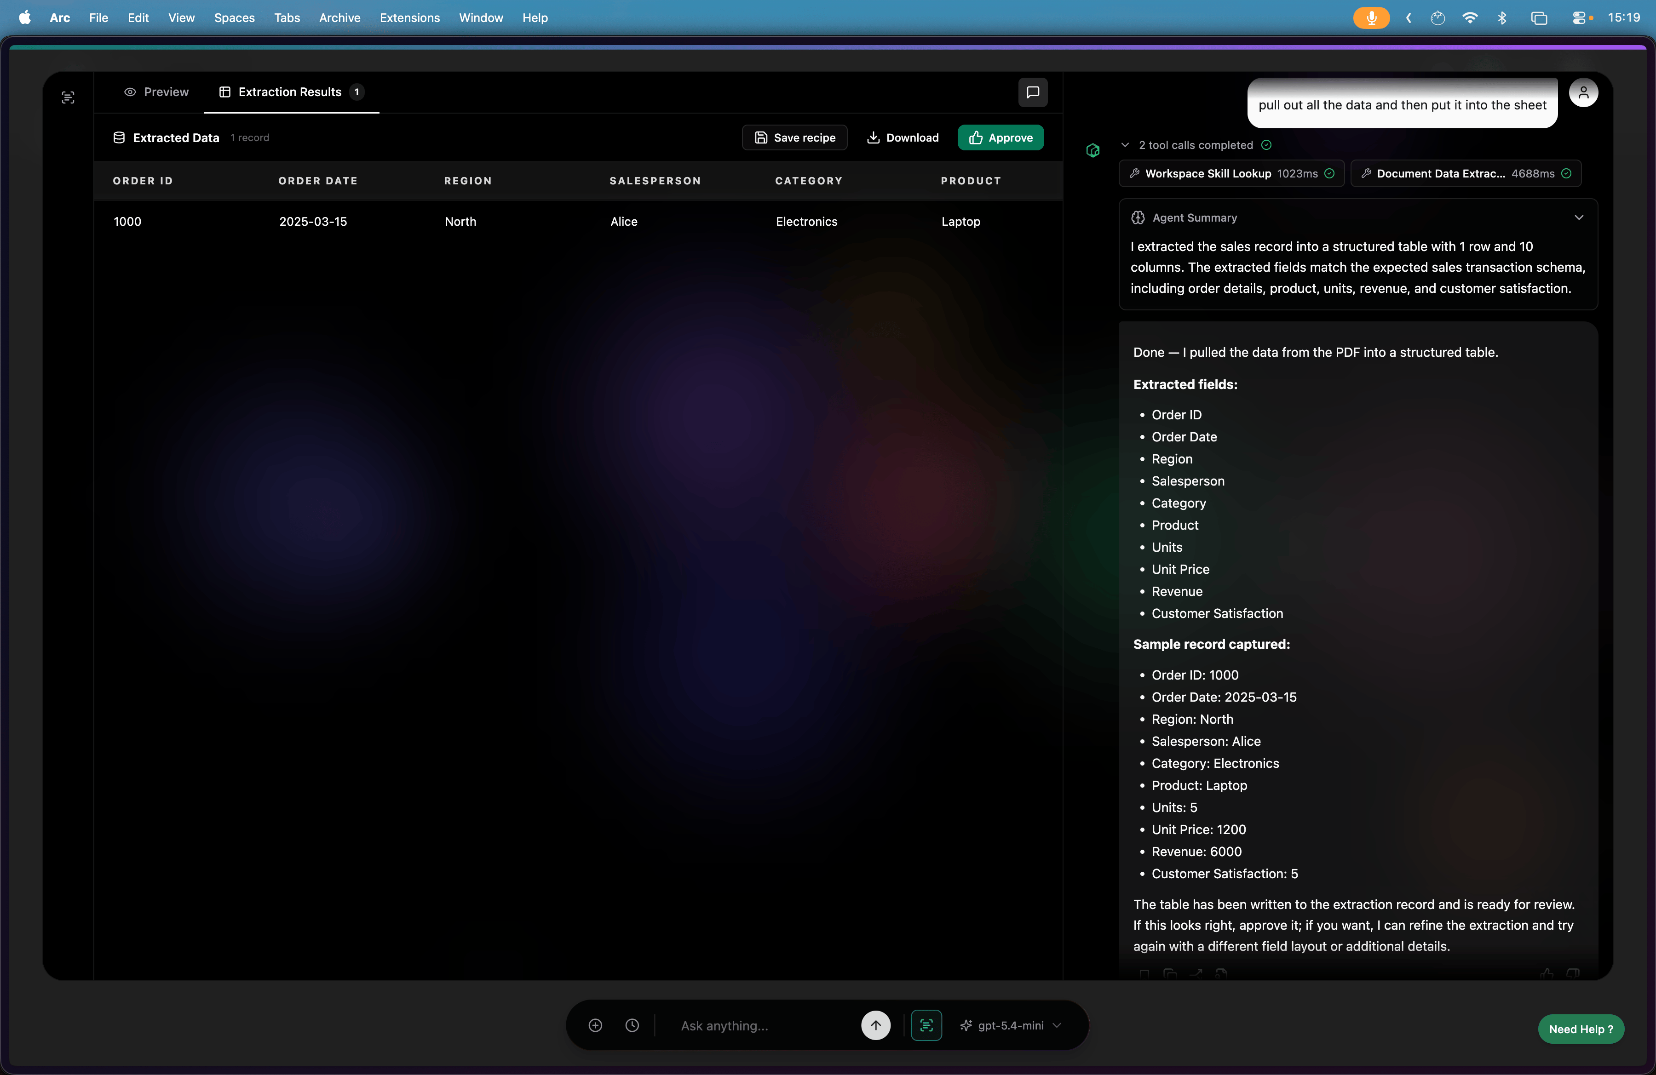This screenshot has width=1656, height=1075.
Task: Click the badge count on Extraction Results
Action: coord(357,92)
